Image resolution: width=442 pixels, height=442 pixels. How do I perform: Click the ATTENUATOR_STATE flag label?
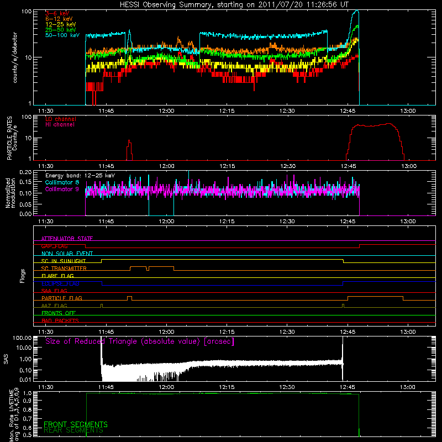(x=67, y=239)
